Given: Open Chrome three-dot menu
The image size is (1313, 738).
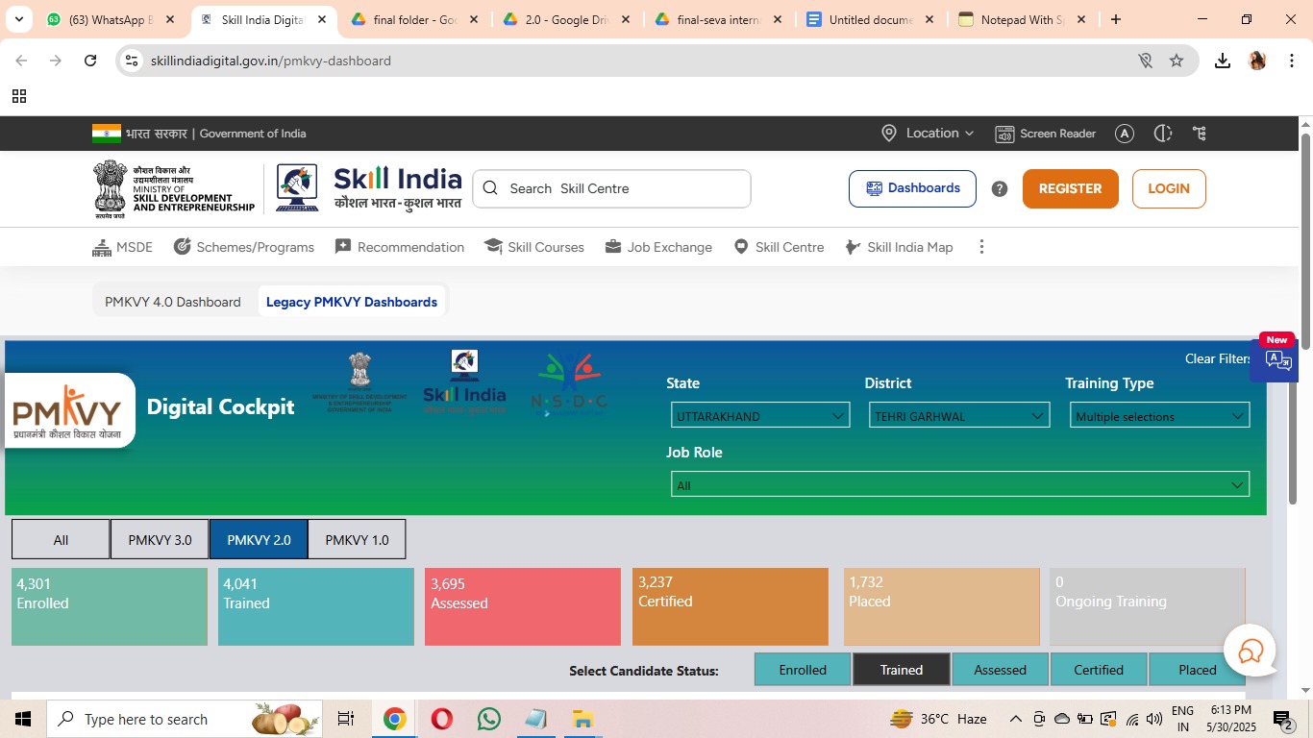Looking at the screenshot, I should point(1292,61).
